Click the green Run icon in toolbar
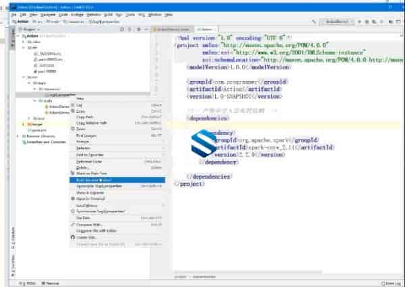This screenshot has height=287, width=405. (x=358, y=22)
